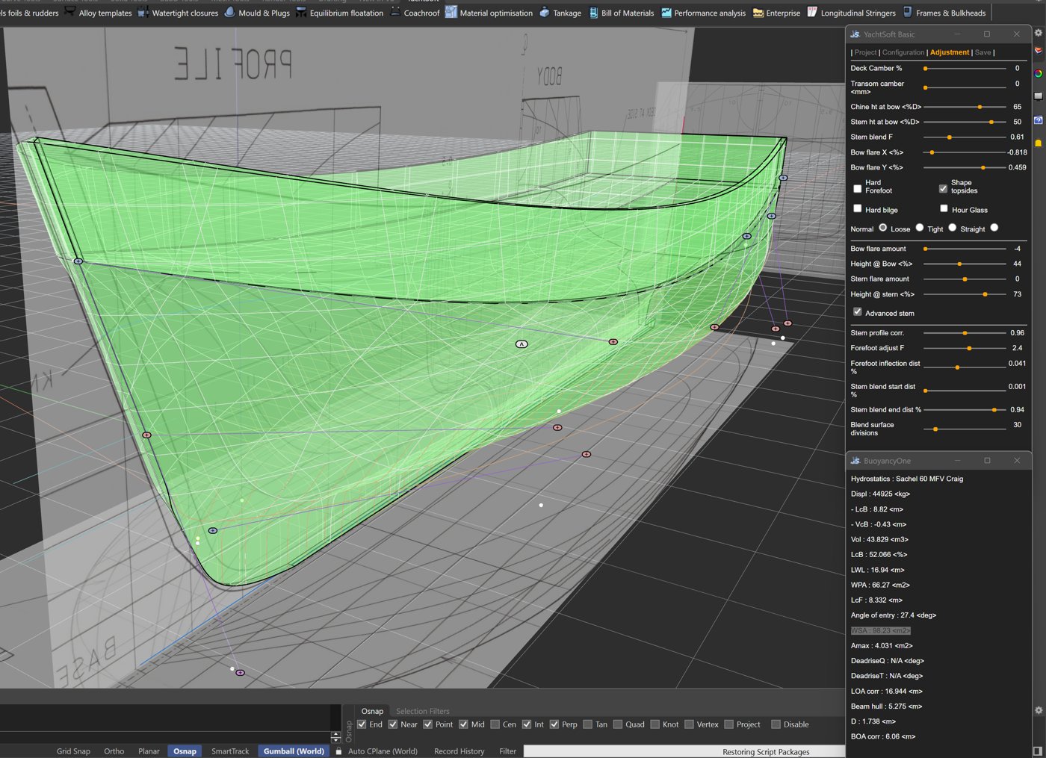Open the color wheel materials panel icon
The height and width of the screenshot is (758, 1046).
coord(1038,74)
